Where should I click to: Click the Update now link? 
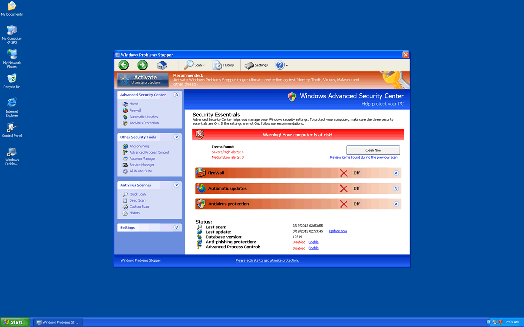pos(337,231)
